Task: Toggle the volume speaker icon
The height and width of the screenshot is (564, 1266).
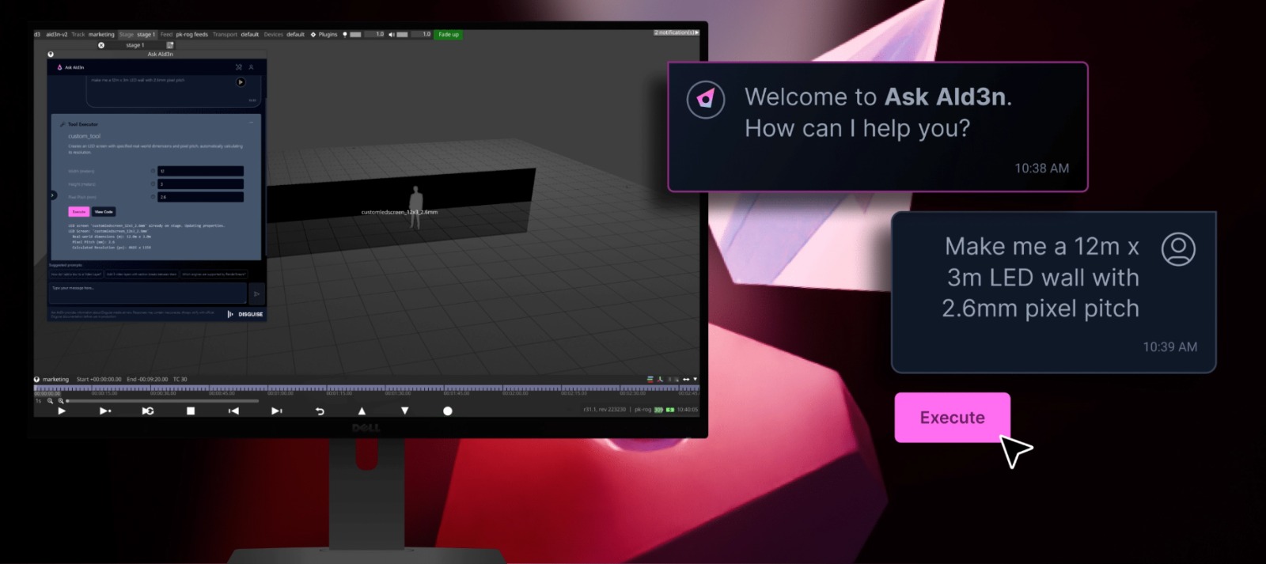Action: coord(391,35)
